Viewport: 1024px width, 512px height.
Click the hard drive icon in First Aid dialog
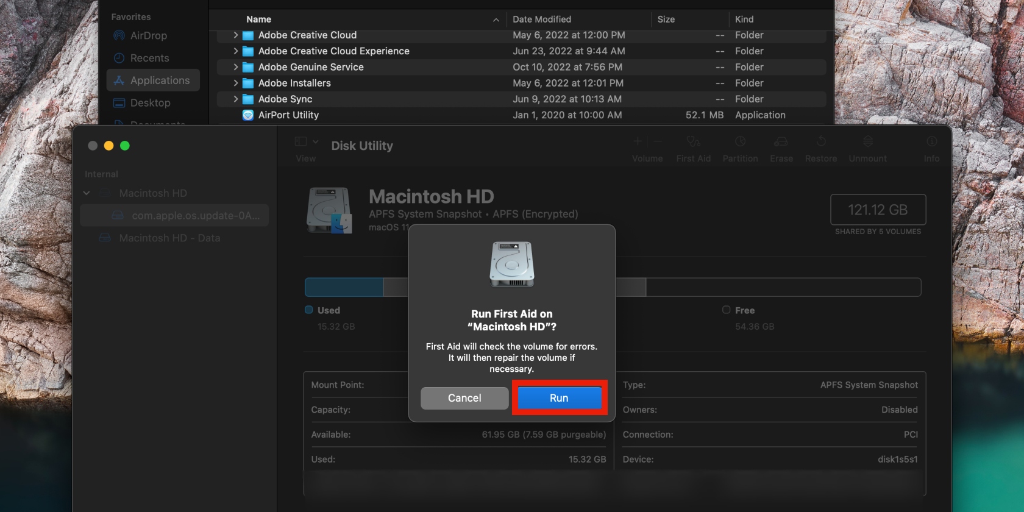[512, 264]
